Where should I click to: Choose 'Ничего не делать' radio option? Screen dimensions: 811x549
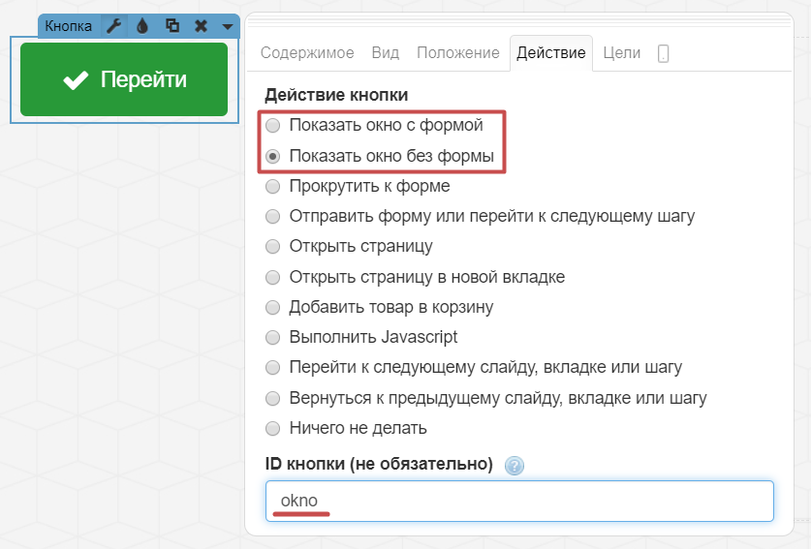pyautogui.click(x=273, y=428)
